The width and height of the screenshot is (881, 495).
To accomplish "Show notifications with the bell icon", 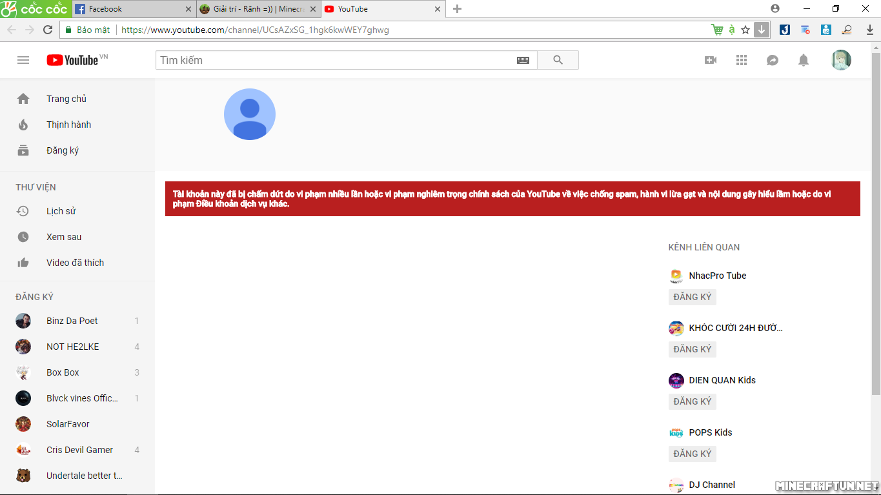I will pyautogui.click(x=804, y=60).
